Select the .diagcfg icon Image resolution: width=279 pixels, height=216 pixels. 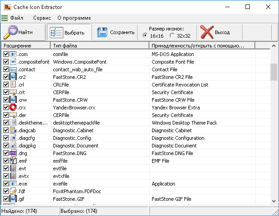[13, 138]
